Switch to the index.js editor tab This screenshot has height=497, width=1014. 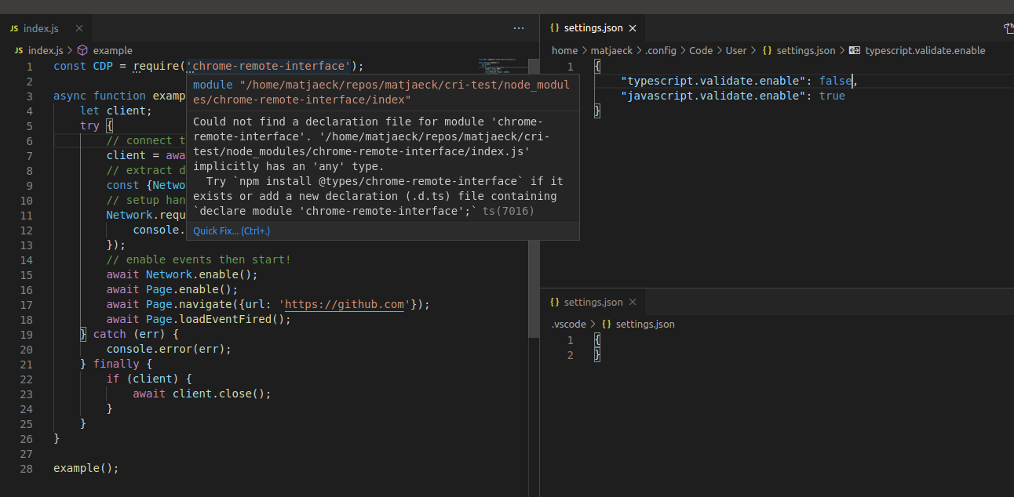pos(41,28)
